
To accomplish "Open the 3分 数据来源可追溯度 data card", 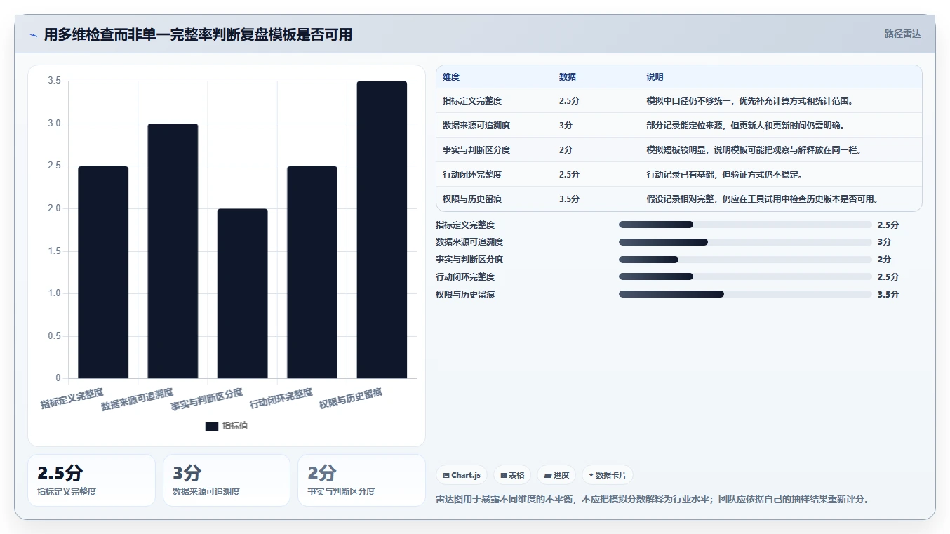I will (x=227, y=480).
